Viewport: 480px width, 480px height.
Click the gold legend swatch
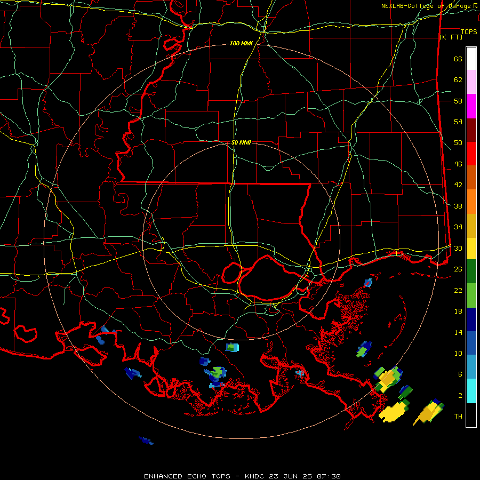point(471,226)
